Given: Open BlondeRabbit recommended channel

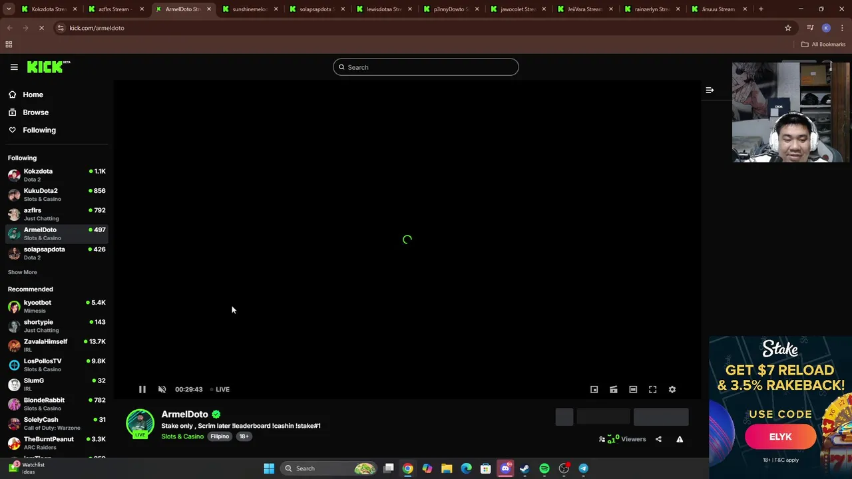Looking at the screenshot, I should pos(57,404).
